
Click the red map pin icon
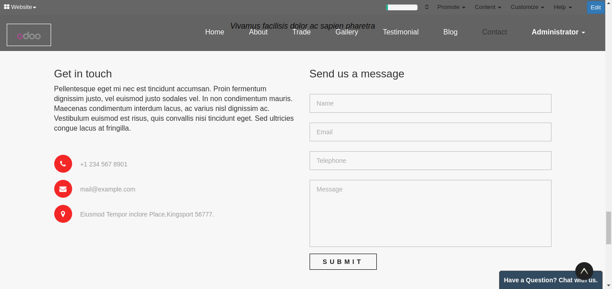click(x=63, y=214)
